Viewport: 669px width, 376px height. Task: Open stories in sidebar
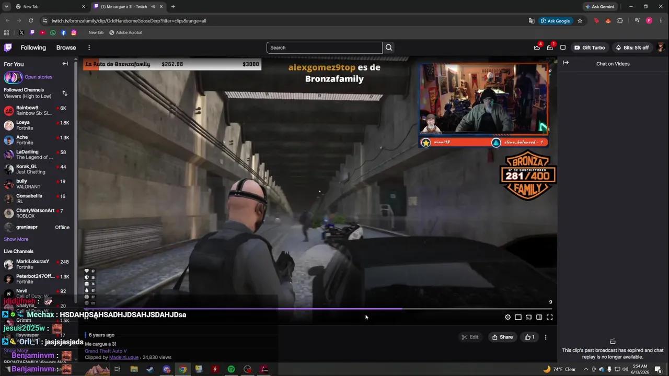point(28,77)
